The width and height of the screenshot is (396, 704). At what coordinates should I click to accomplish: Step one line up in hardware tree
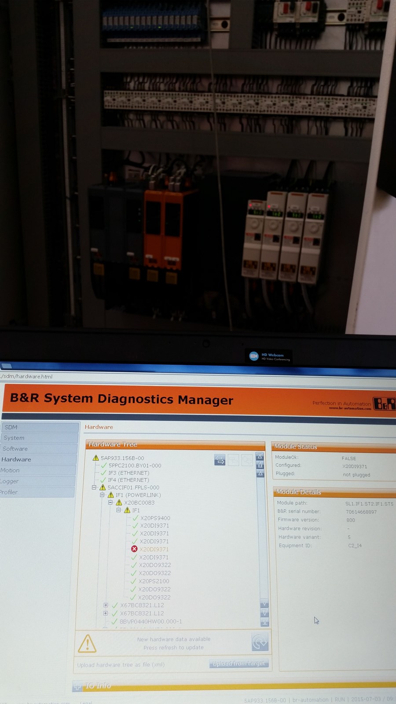260,473
